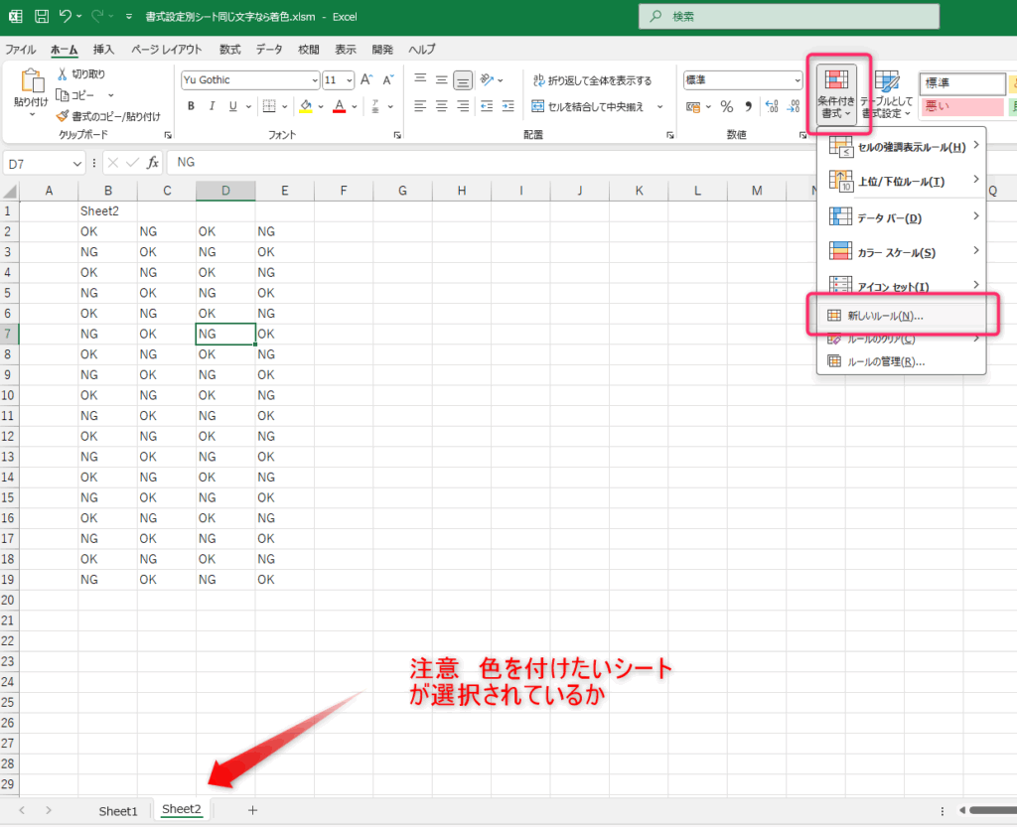The image size is (1017, 827).
Task: Click the Percent Style icon
Action: point(726,106)
